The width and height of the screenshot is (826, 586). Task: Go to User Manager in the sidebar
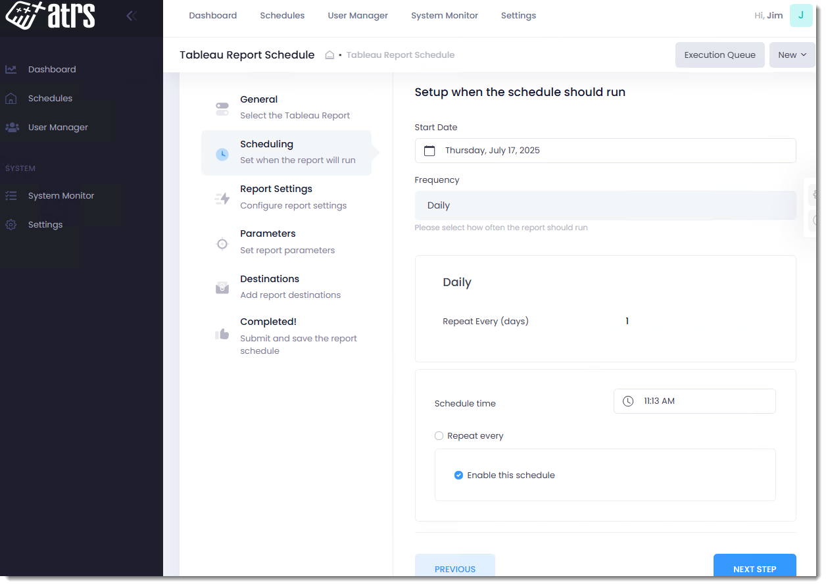point(58,127)
